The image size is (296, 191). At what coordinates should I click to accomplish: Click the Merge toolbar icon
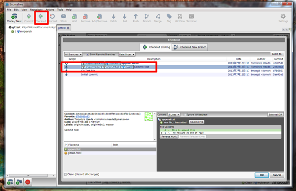tap(158, 18)
